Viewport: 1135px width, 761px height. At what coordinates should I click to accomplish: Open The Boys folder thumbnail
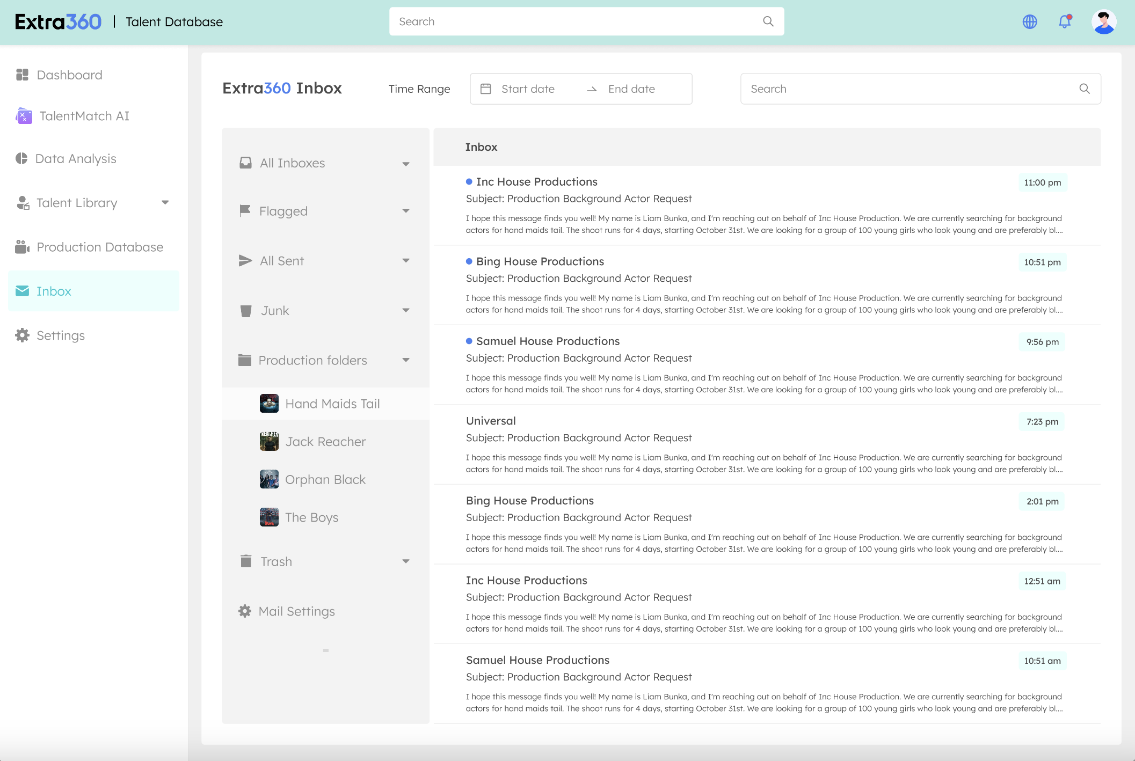point(269,517)
